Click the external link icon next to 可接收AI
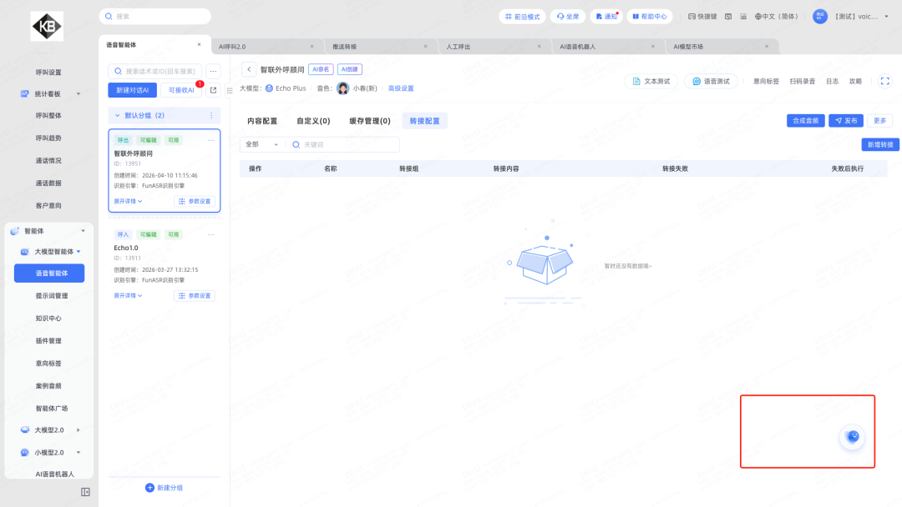The image size is (902, 507). click(213, 90)
